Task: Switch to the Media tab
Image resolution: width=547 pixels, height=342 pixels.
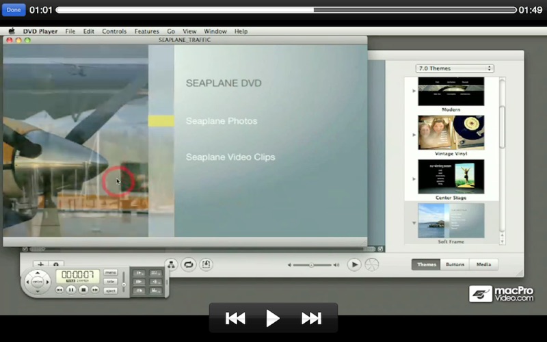Action: coord(483,265)
